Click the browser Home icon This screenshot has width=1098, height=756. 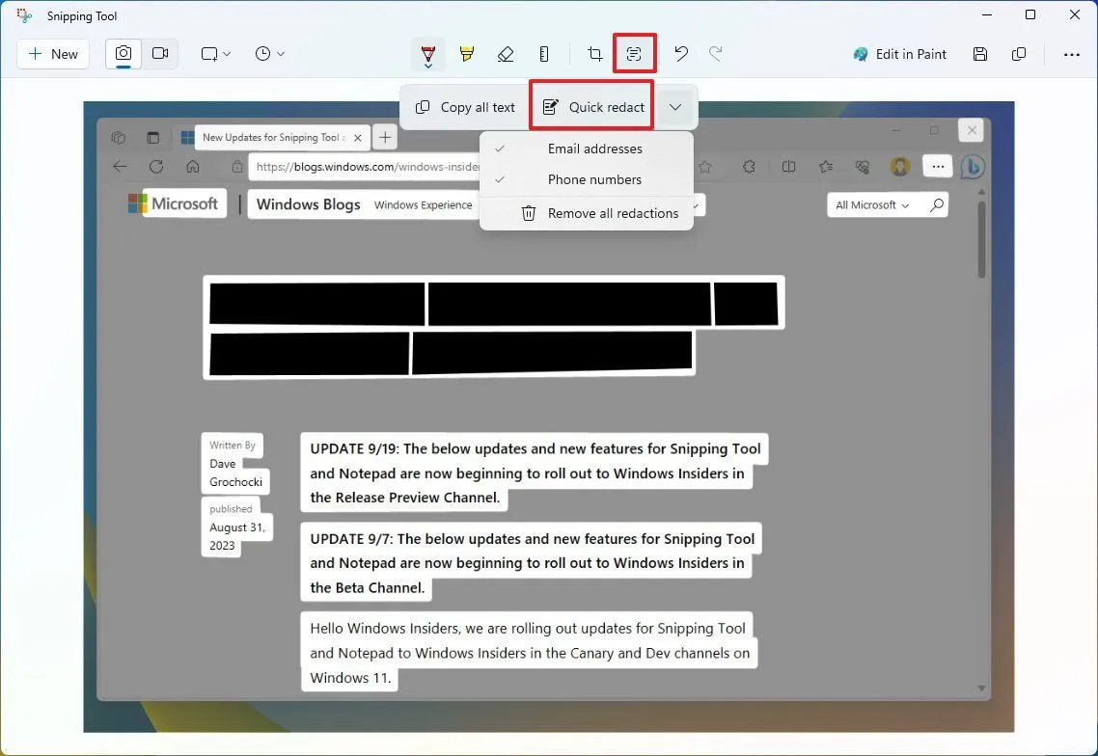tap(193, 167)
